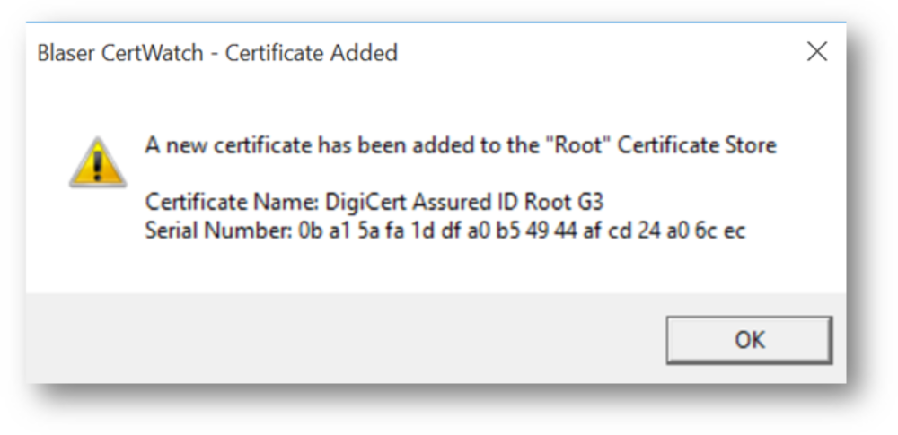Select the "A new certificate has been added" message

[461, 145]
